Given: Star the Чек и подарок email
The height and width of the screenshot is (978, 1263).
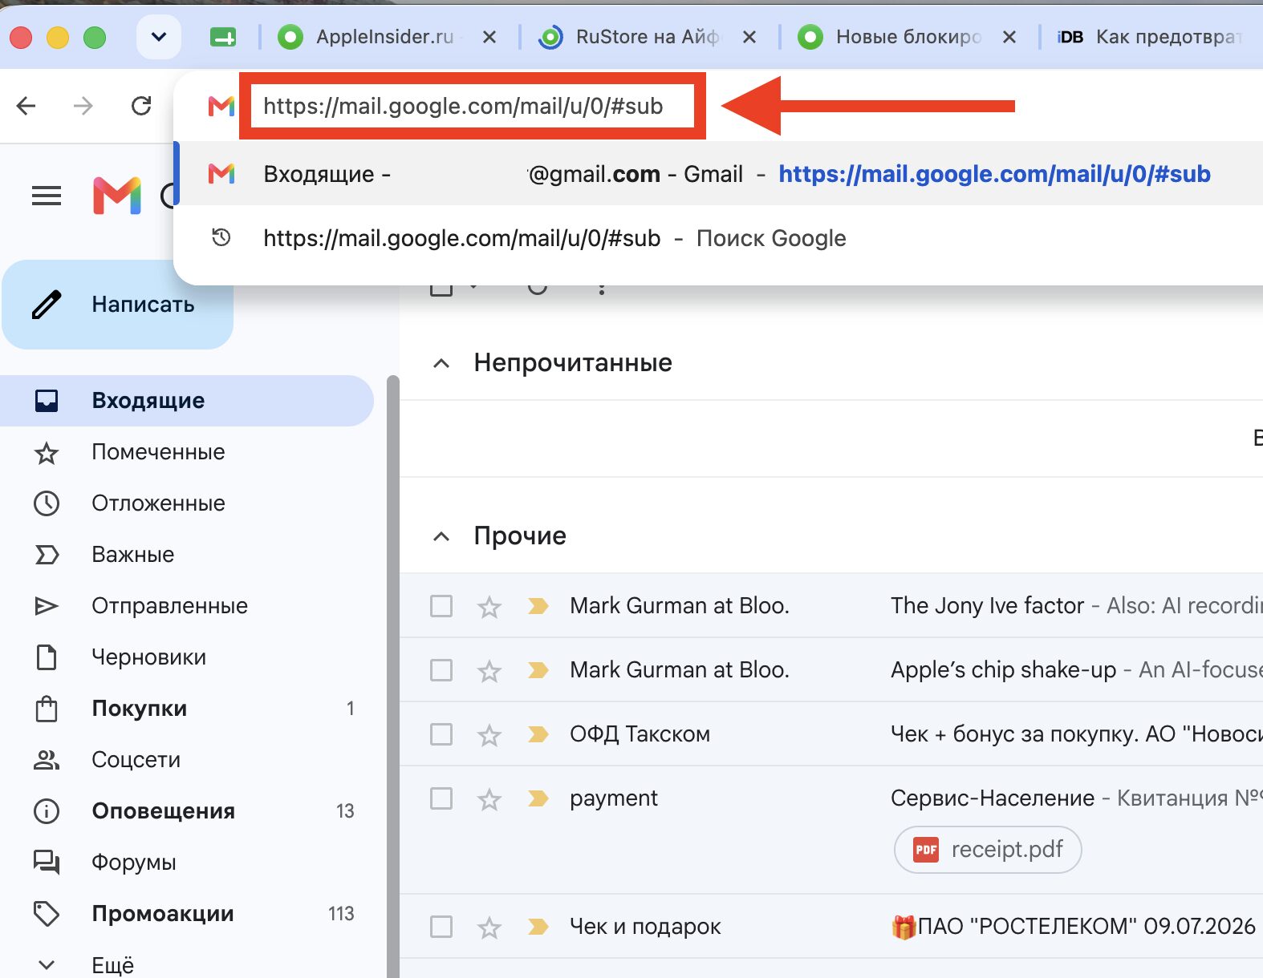Looking at the screenshot, I should tap(489, 927).
